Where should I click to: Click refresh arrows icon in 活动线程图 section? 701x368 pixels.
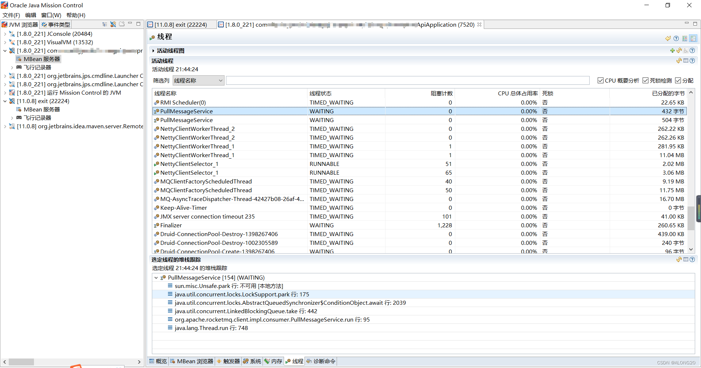pyautogui.click(x=679, y=50)
